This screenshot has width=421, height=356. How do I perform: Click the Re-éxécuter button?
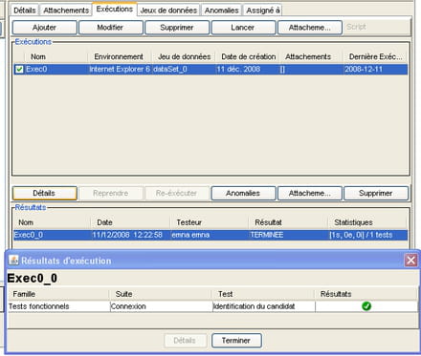click(176, 193)
